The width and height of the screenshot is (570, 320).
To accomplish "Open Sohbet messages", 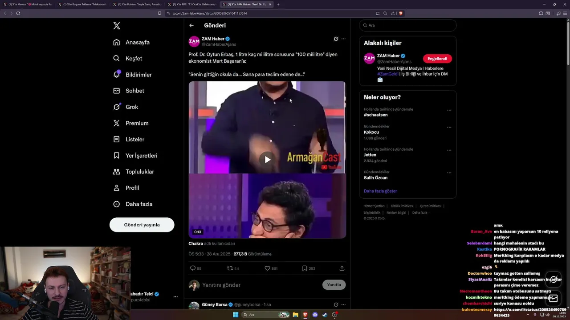I will pyautogui.click(x=129, y=91).
